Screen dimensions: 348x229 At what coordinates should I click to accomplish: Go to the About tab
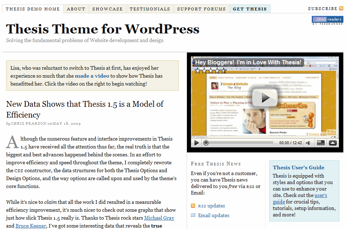coord(76,9)
